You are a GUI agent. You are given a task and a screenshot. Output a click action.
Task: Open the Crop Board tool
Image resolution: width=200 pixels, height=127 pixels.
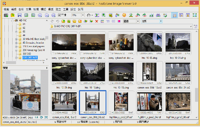111,15
